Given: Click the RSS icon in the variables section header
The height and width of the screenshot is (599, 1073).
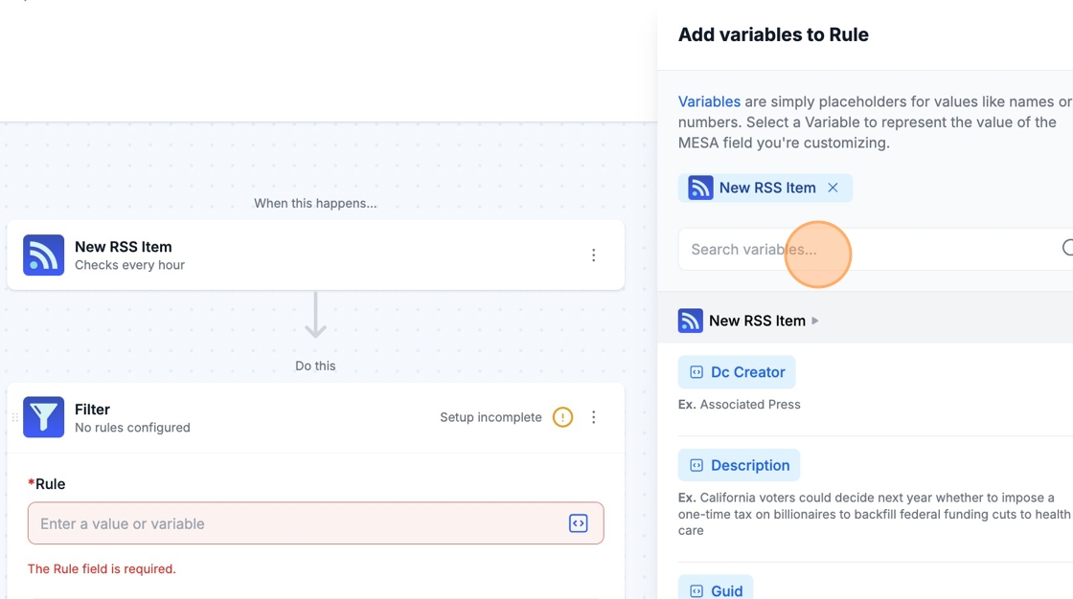Looking at the screenshot, I should [690, 321].
